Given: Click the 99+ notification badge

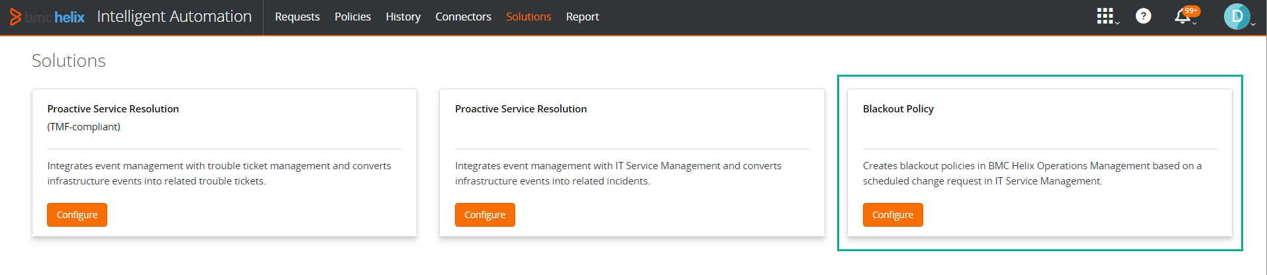Looking at the screenshot, I should [1191, 11].
